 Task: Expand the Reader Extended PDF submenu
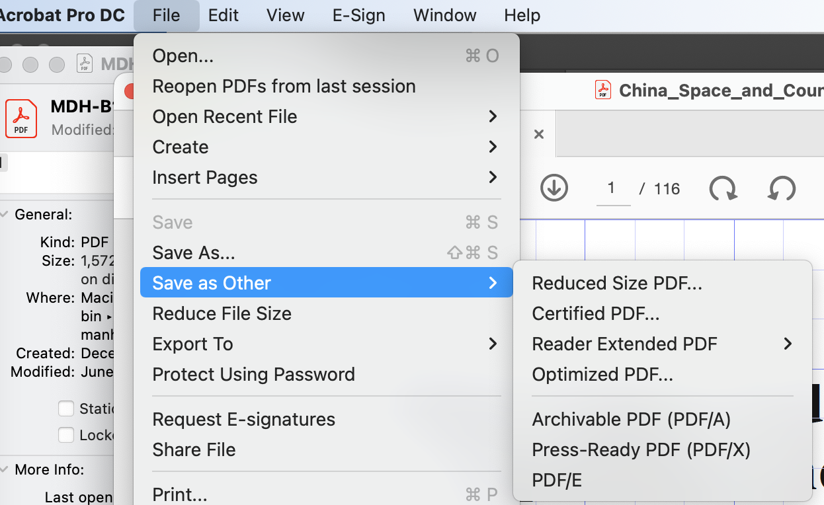pyautogui.click(x=624, y=344)
